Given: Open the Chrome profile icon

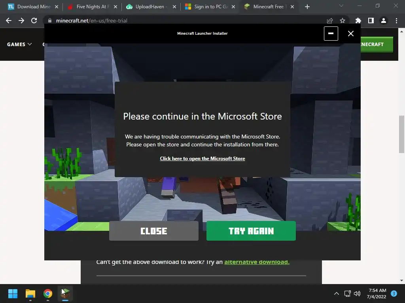Looking at the screenshot, I should click(x=384, y=21).
